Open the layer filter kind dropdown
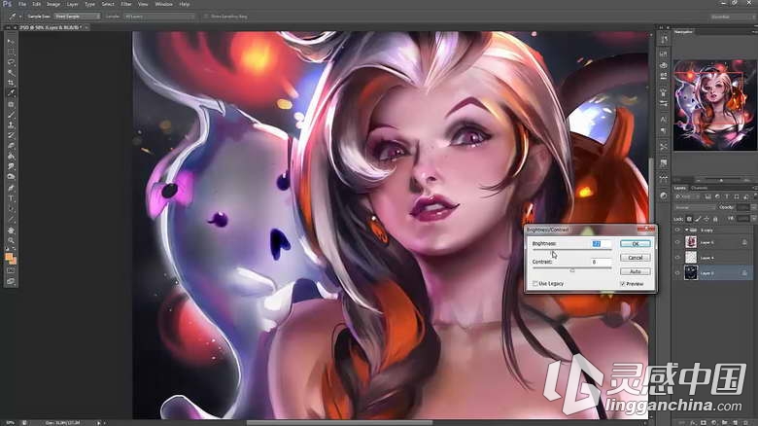 [687, 196]
